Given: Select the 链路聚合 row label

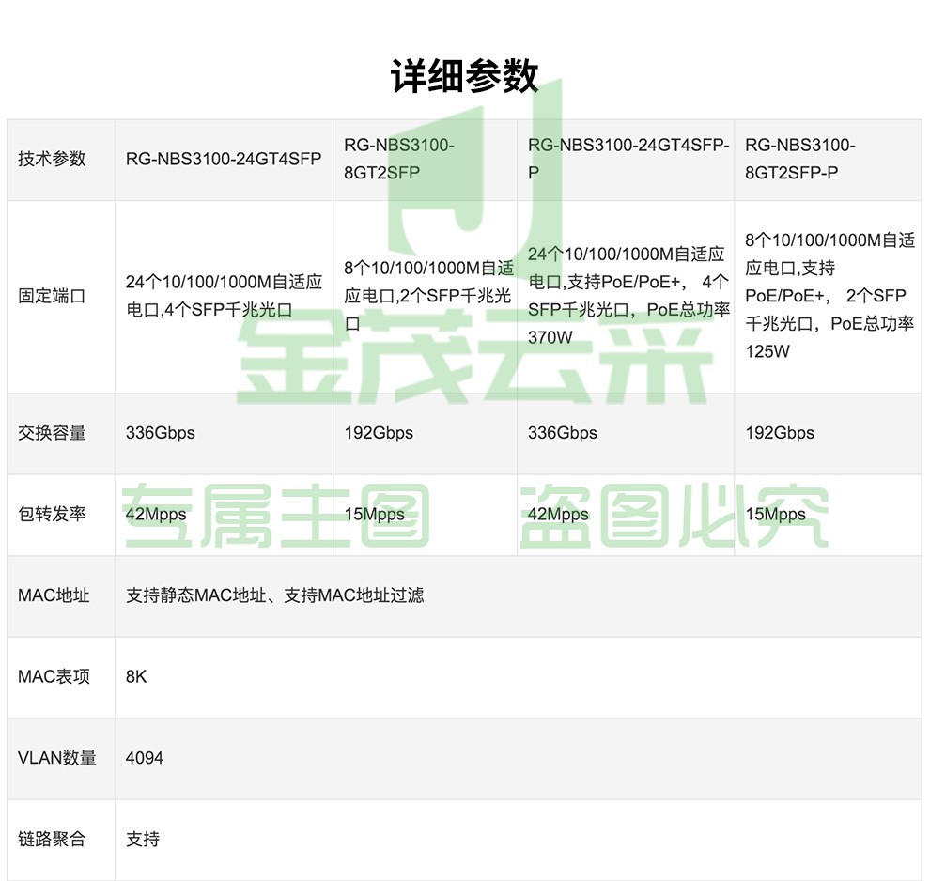Looking at the screenshot, I should [x=53, y=839].
